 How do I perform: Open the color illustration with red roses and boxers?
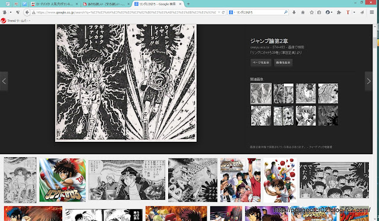click(280, 180)
